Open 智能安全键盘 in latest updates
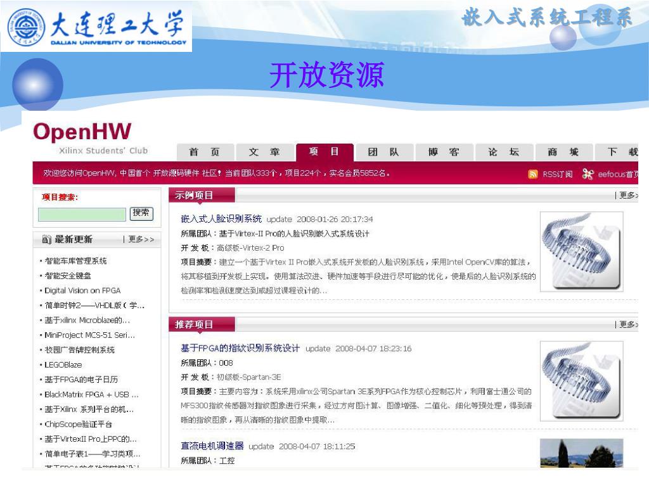 [68, 276]
